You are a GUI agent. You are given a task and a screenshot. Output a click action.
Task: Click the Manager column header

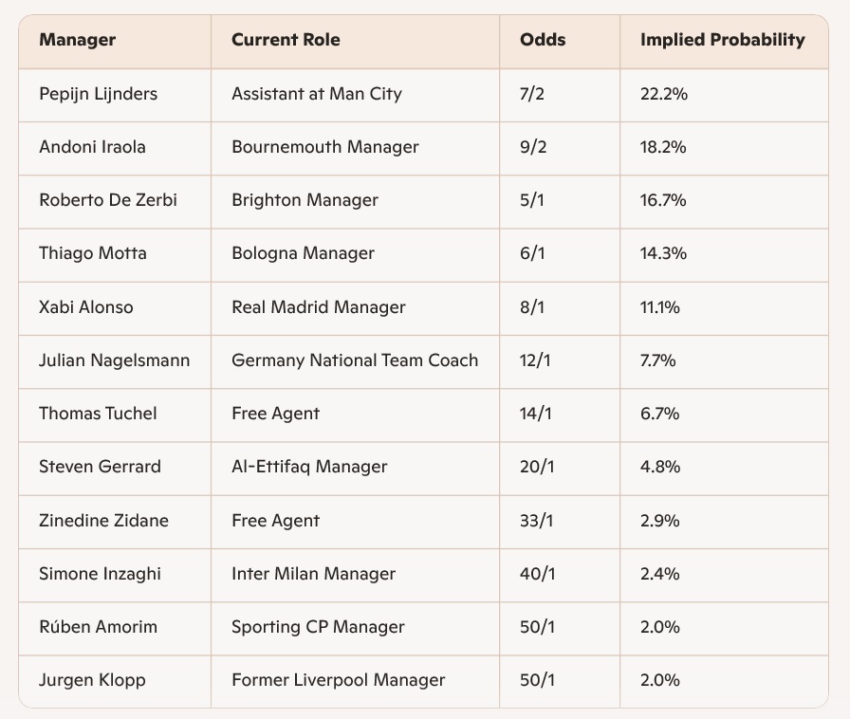(x=78, y=40)
